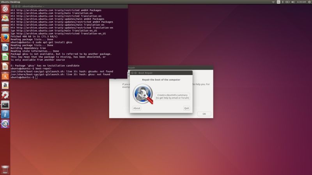
Task: Open System Settings from the dock
Action: point(5,95)
